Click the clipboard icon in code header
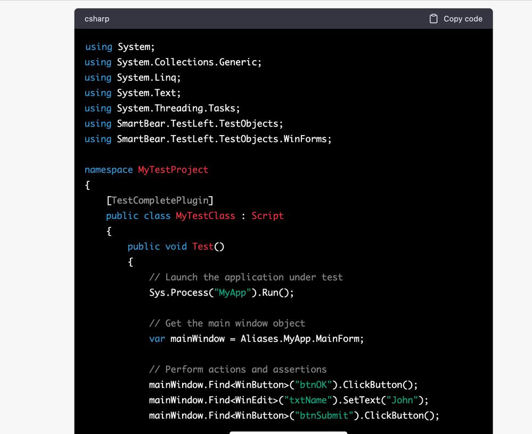Image resolution: width=532 pixels, height=434 pixels. click(433, 19)
